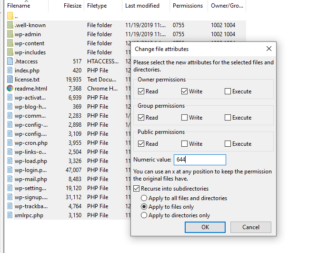This screenshot has height=253, width=328.
Task: Select the .well-known folder icon
Action: [10, 25]
